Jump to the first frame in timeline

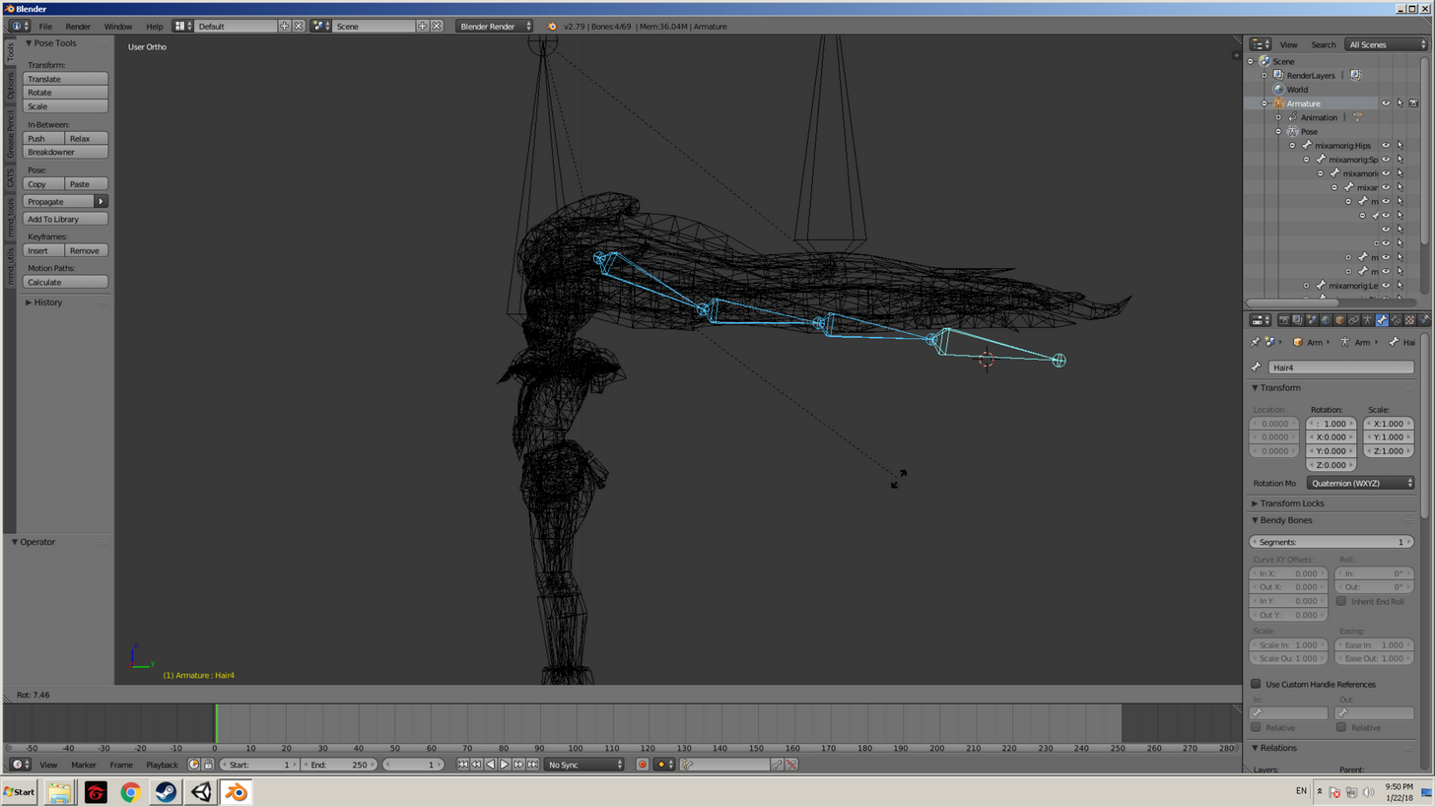pos(462,765)
